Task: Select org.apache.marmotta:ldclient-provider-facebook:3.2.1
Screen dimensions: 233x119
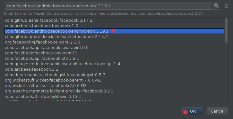Action: [x=115, y=91]
